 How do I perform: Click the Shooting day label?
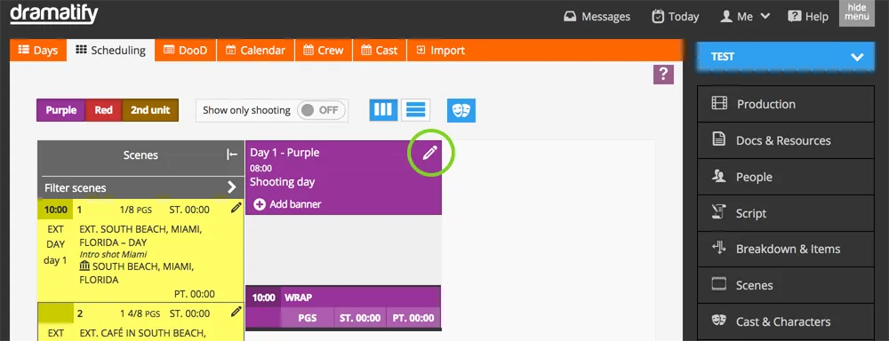(282, 182)
